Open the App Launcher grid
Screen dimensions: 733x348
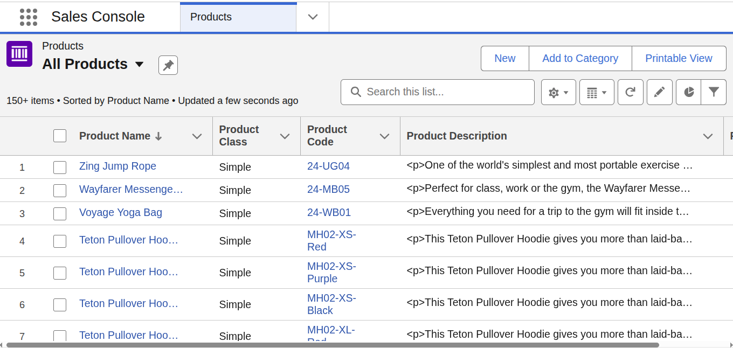28,17
